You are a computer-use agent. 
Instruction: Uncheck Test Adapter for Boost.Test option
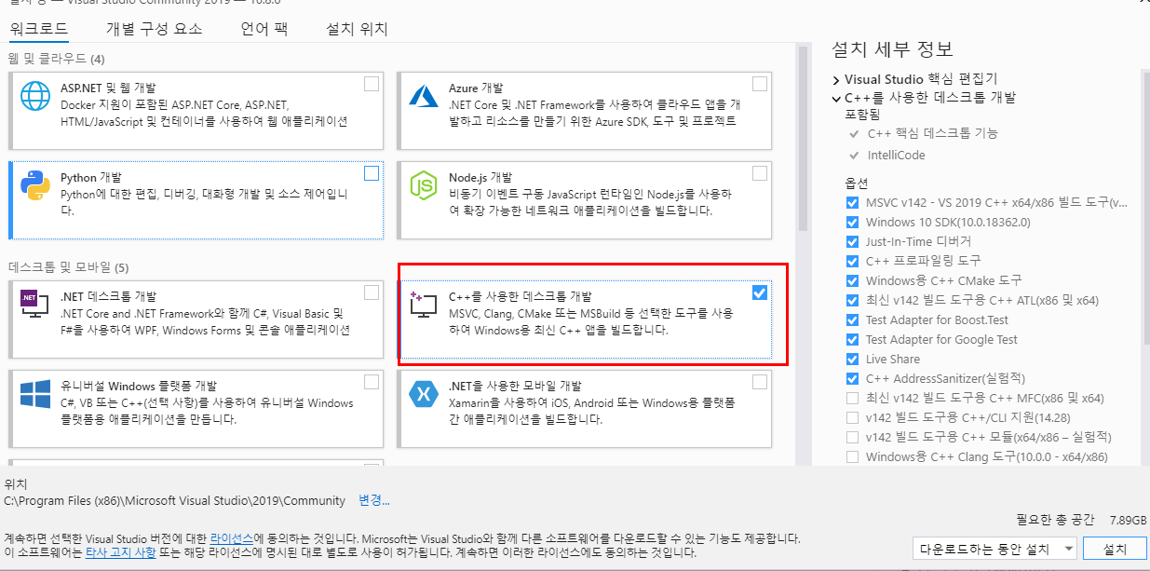coord(852,319)
